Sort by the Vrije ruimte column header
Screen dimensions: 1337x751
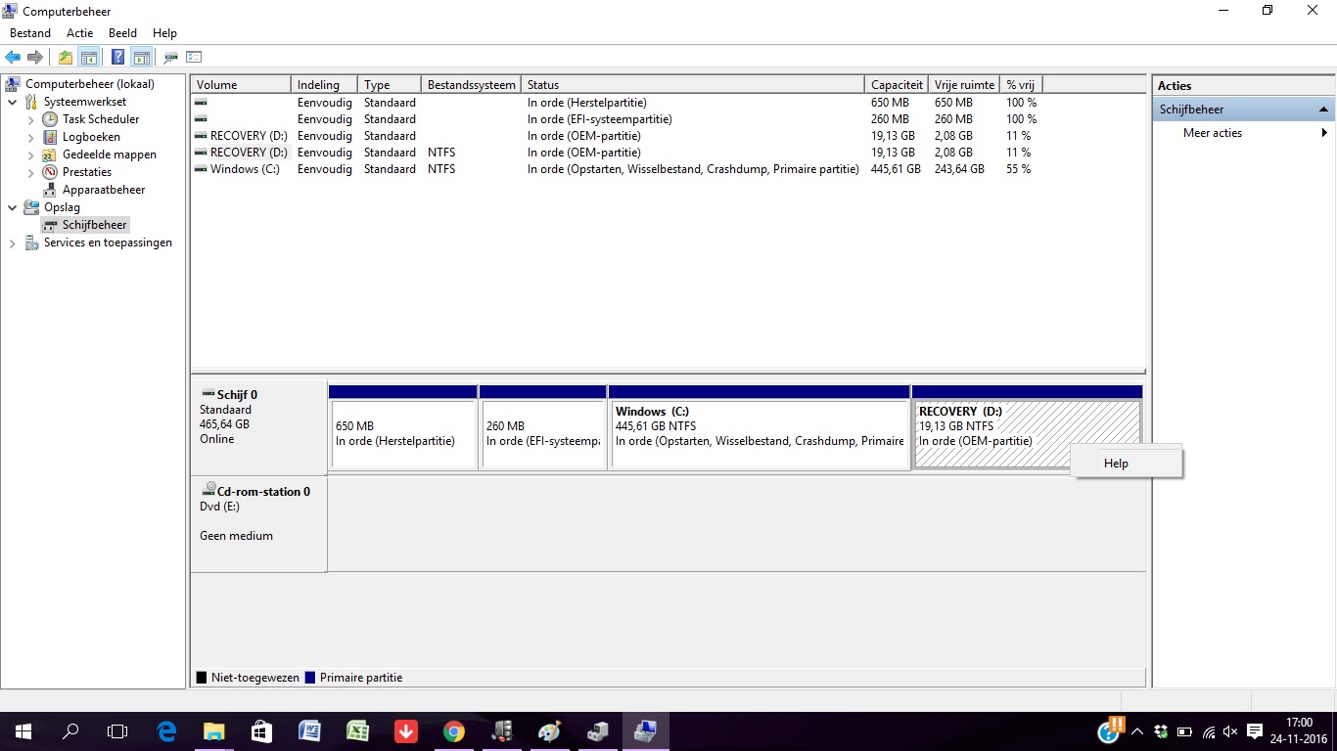pos(964,85)
